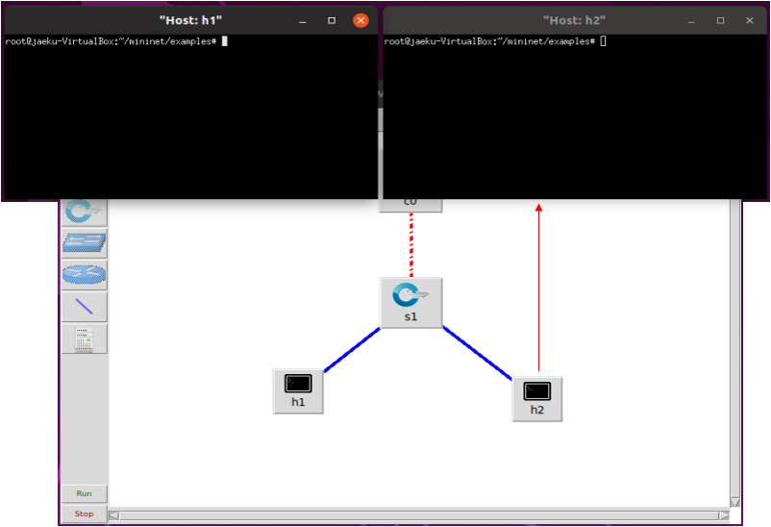Select the bottom toolbar tool under the link tool

(84, 339)
